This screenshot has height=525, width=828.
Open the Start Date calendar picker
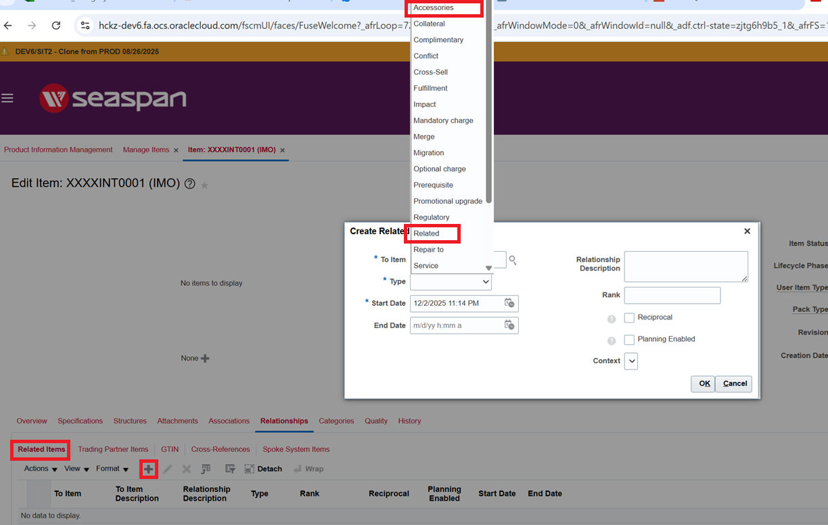pos(509,303)
